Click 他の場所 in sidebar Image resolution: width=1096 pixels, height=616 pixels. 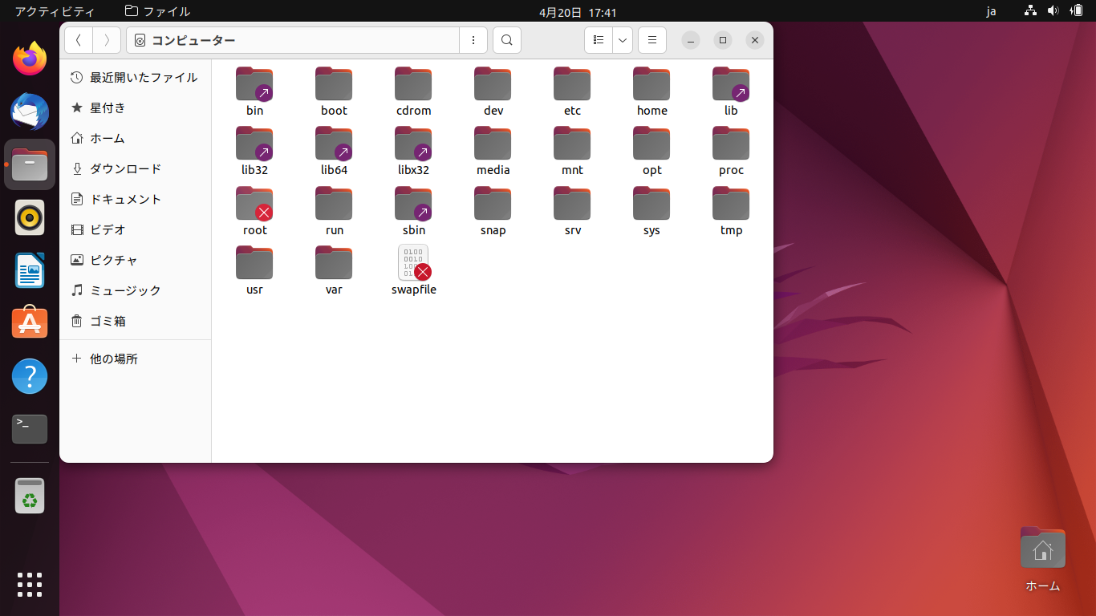coord(135,359)
